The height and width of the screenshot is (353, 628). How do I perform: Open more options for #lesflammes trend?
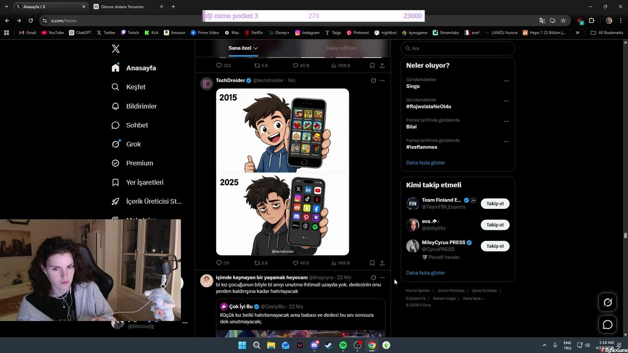tap(506, 142)
